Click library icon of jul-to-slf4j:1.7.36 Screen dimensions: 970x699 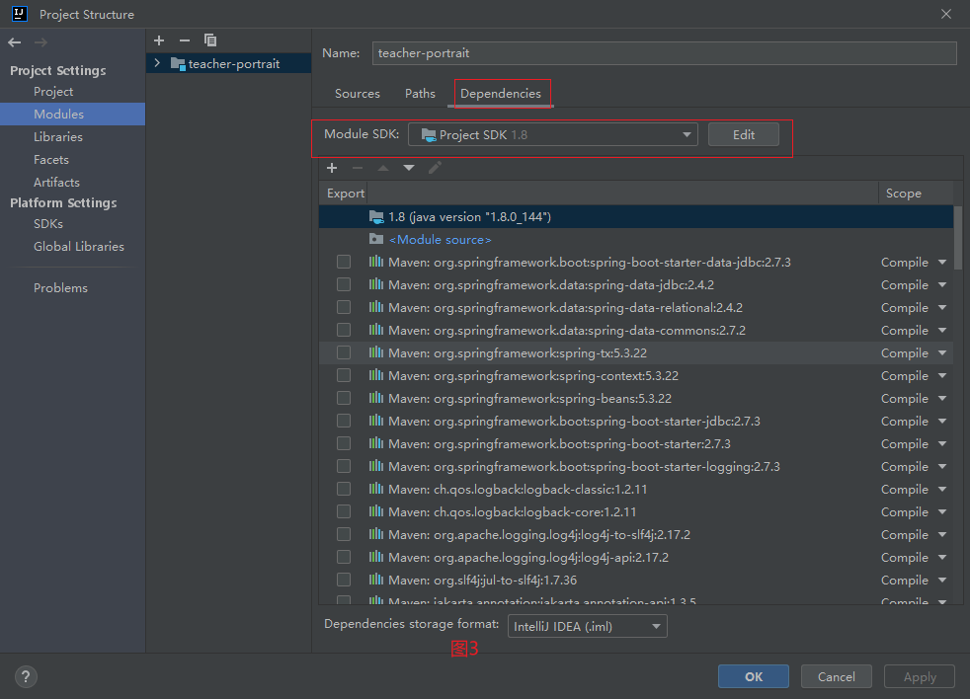[376, 580]
